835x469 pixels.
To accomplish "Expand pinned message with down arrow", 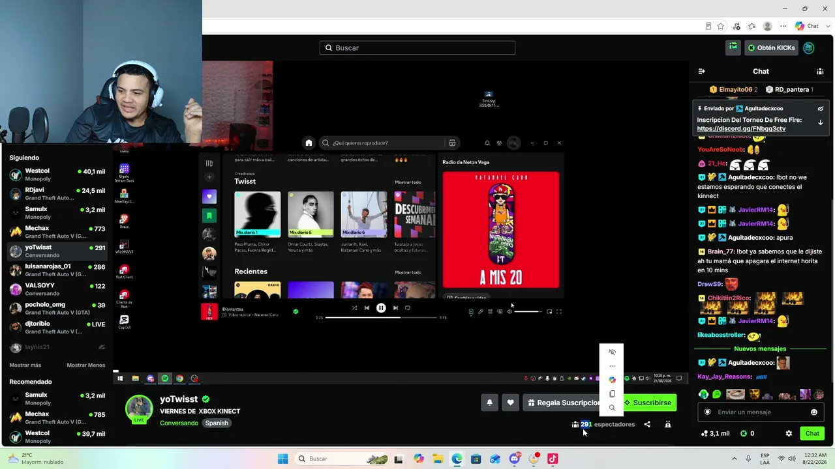I will click(821, 122).
